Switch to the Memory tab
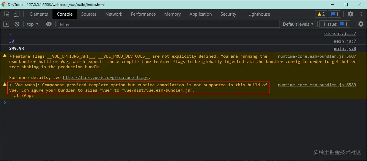The width and height of the screenshot is (367, 161). [x=173, y=14]
